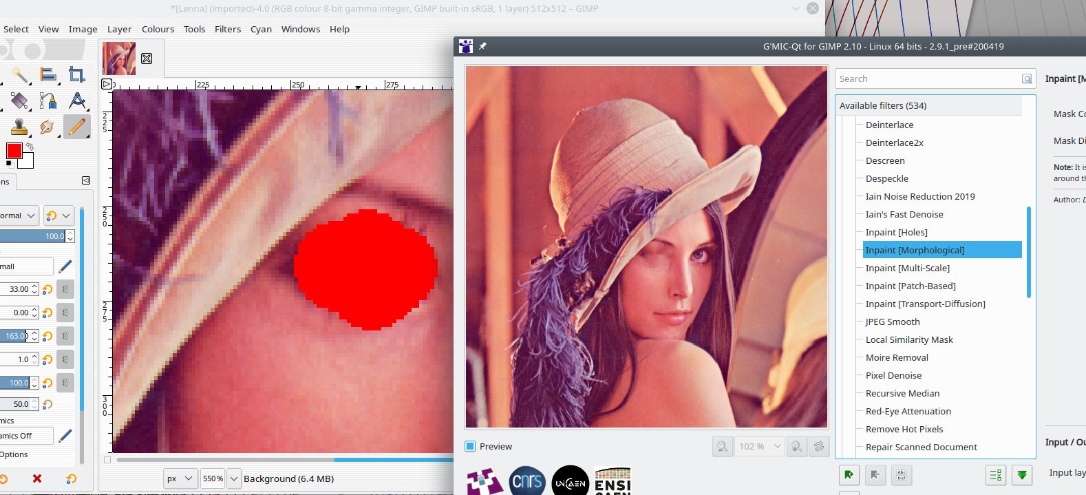Rename fave with Abc Def button

click(902, 475)
